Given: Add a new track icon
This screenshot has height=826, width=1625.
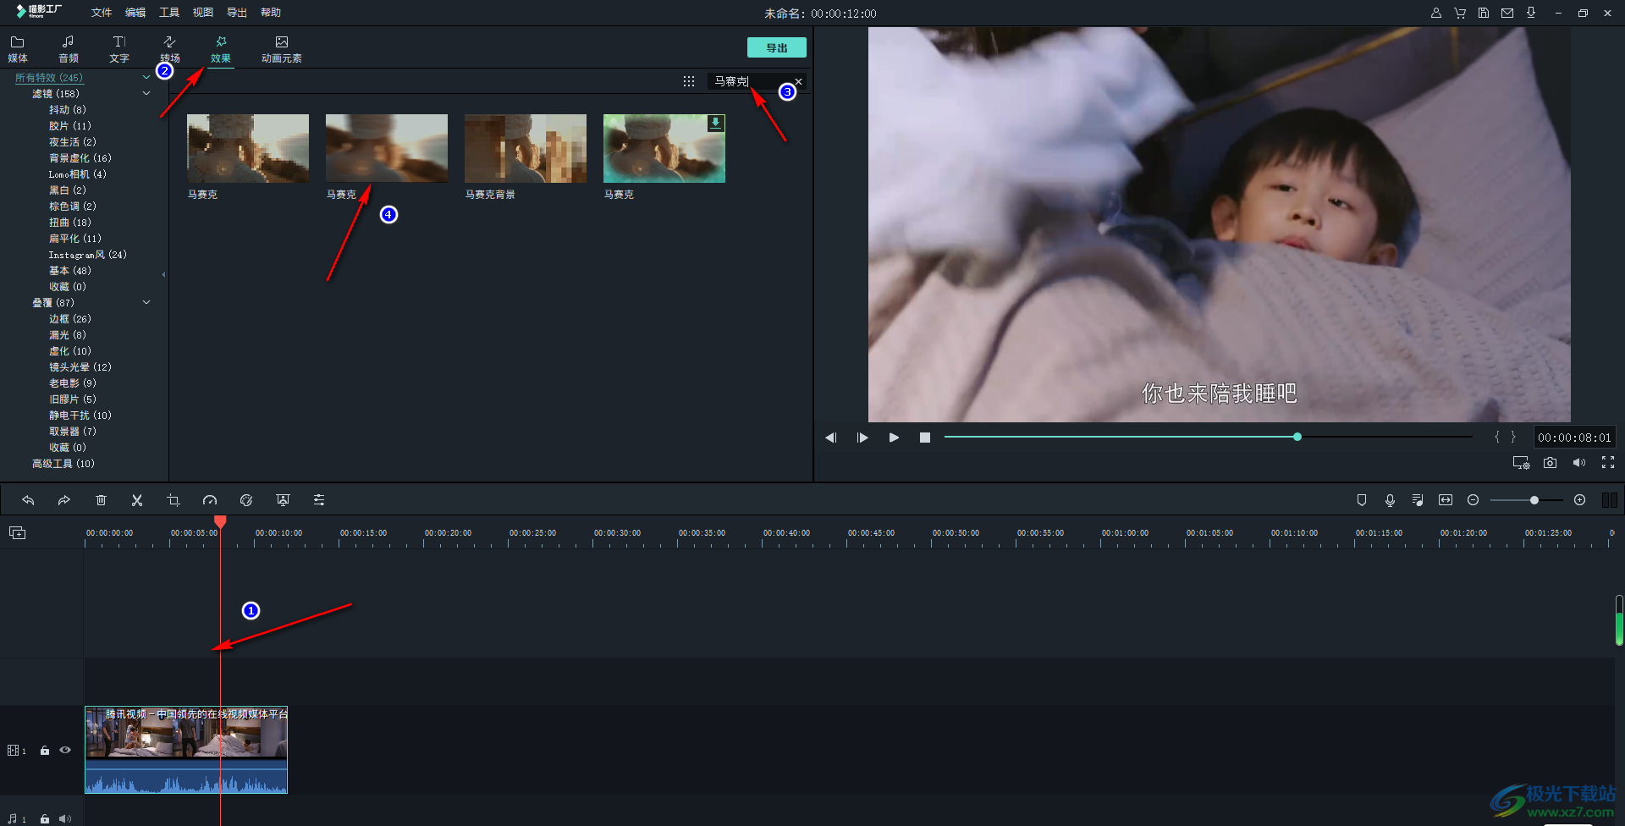Looking at the screenshot, I should coord(17,532).
